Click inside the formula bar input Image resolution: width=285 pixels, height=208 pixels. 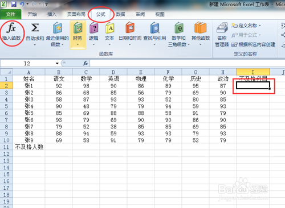tap(188, 63)
